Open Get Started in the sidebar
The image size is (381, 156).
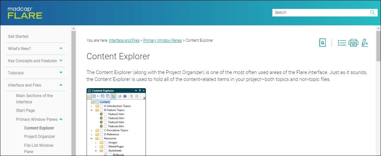point(18,37)
